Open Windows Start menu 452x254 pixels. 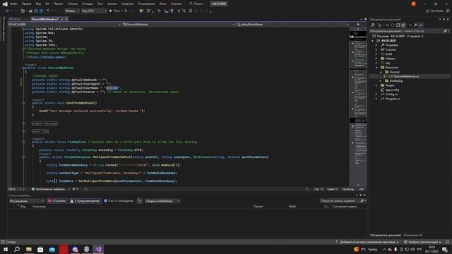coord(6,249)
